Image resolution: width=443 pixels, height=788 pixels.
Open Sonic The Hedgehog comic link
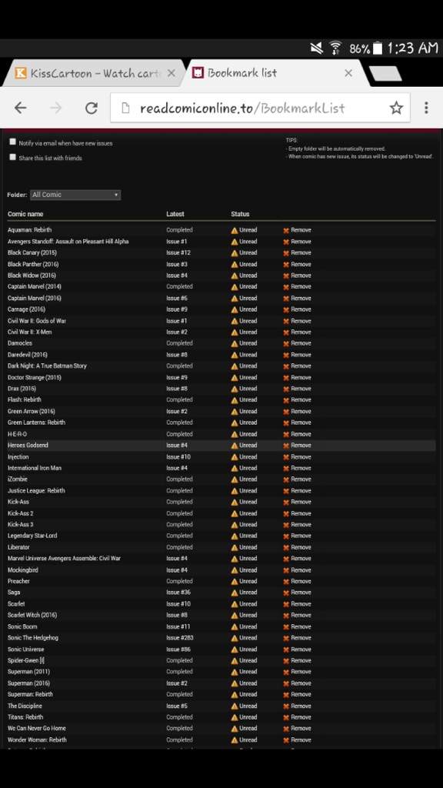(x=33, y=638)
